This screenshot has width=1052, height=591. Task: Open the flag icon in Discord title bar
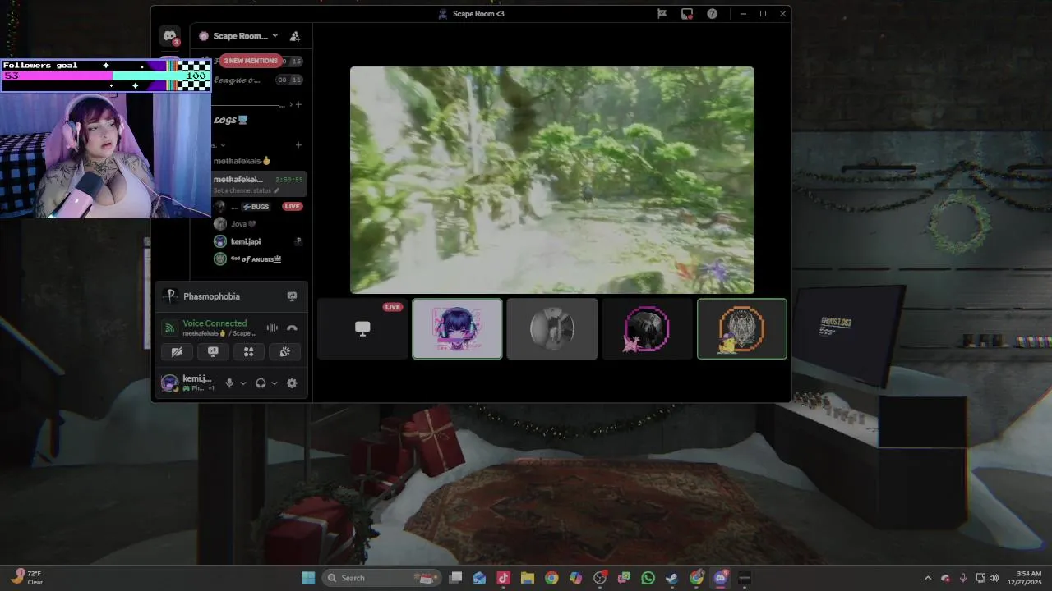coord(662,14)
